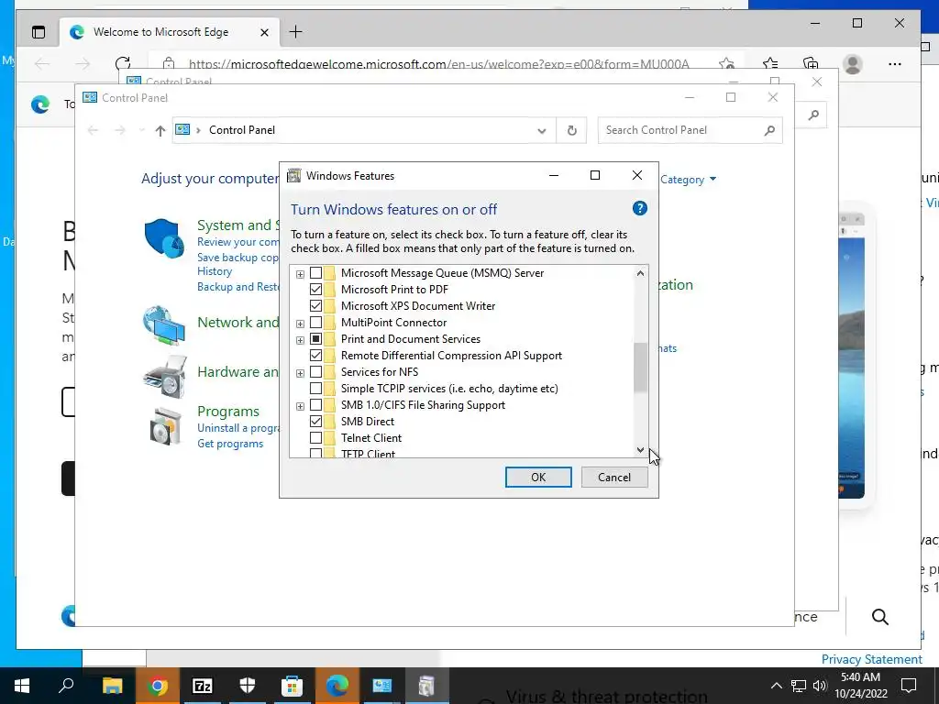Click scroll-up arrow of features list

pyautogui.click(x=640, y=273)
